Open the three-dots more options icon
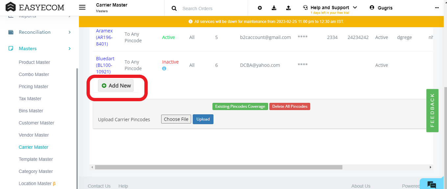Viewport: 447px width, 189px height. [436, 8]
